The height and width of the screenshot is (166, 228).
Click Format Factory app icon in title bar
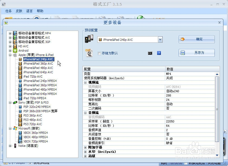tap(4, 4)
